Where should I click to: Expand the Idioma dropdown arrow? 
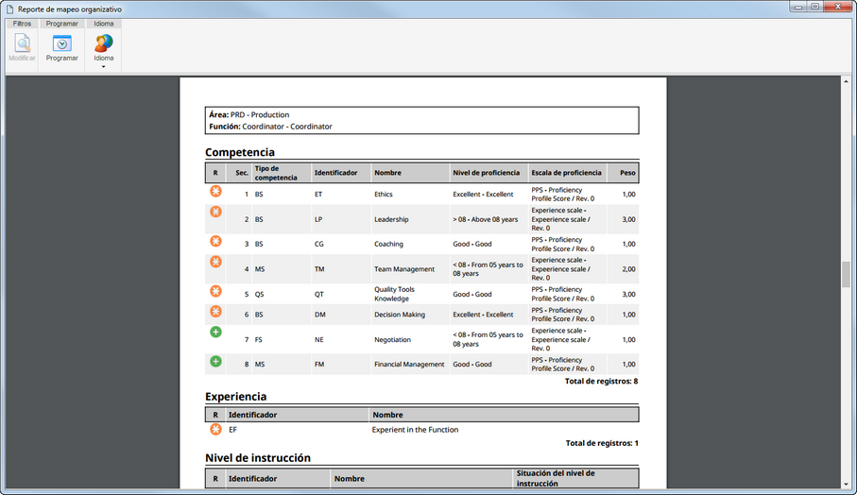103,67
